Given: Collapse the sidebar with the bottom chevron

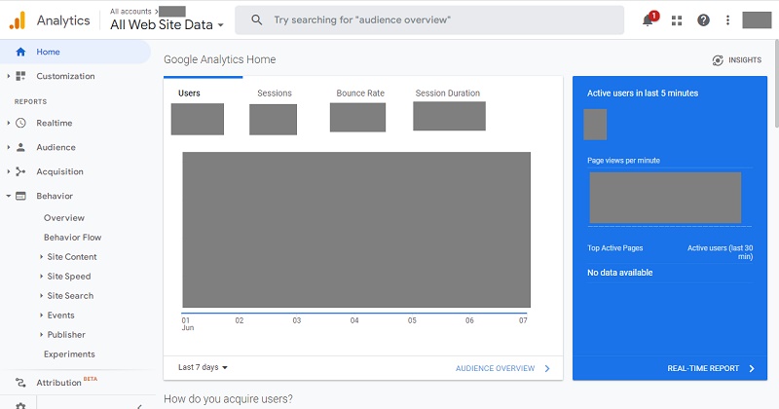Looking at the screenshot, I should coord(139,406).
